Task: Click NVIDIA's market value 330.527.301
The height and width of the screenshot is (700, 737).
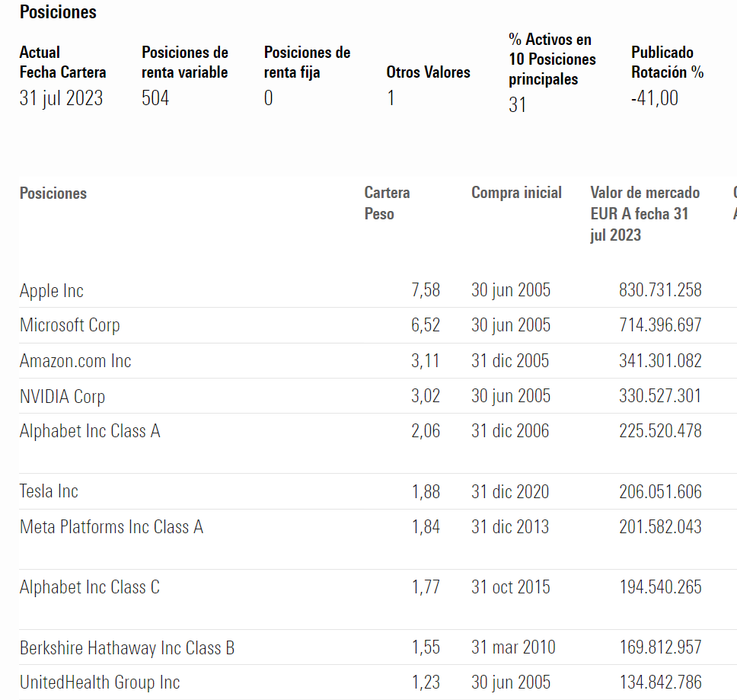Action: coord(660,396)
